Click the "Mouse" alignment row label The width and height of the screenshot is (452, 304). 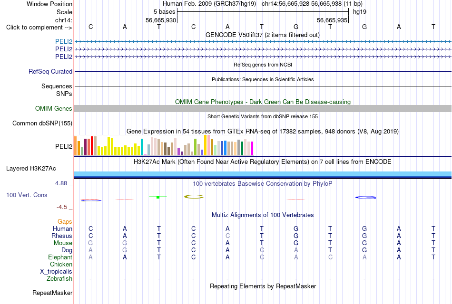(63, 243)
